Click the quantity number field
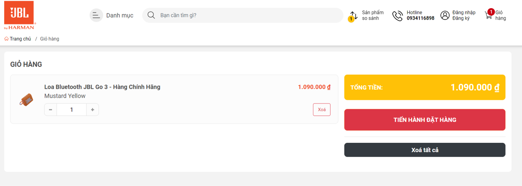 tap(72, 110)
